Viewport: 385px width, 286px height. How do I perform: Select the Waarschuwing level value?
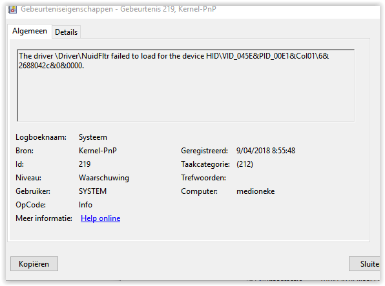pyautogui.click(x=104, y=178)
